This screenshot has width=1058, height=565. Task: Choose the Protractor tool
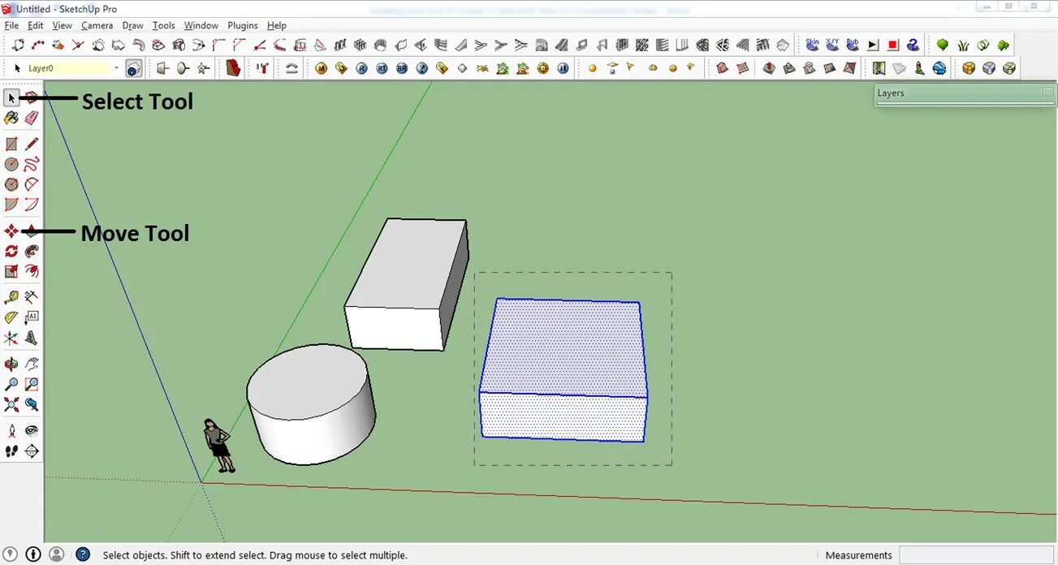[11, 318]
